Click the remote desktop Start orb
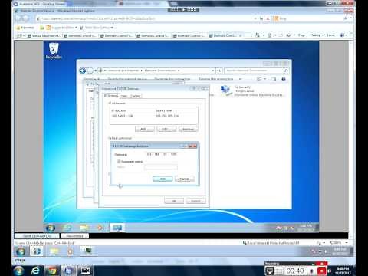 coord(51,228)
